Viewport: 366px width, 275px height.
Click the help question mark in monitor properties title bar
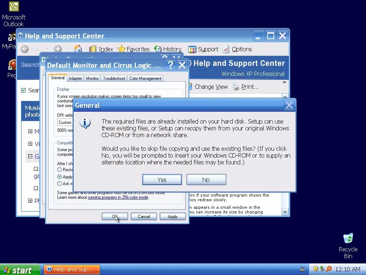tap(170, 65)
